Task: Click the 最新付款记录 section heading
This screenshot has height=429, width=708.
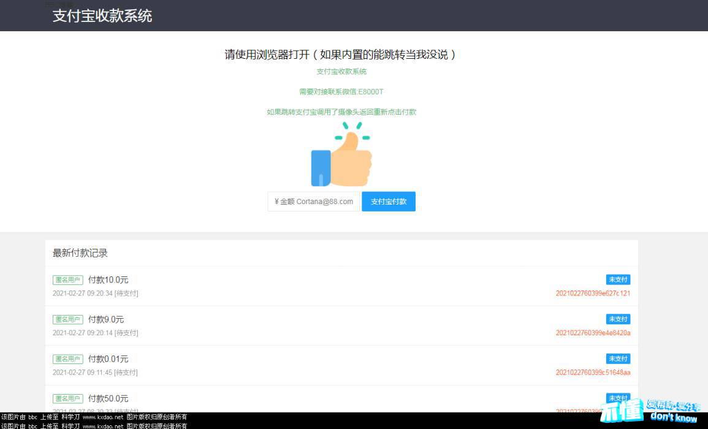Action: click(80, 253)
